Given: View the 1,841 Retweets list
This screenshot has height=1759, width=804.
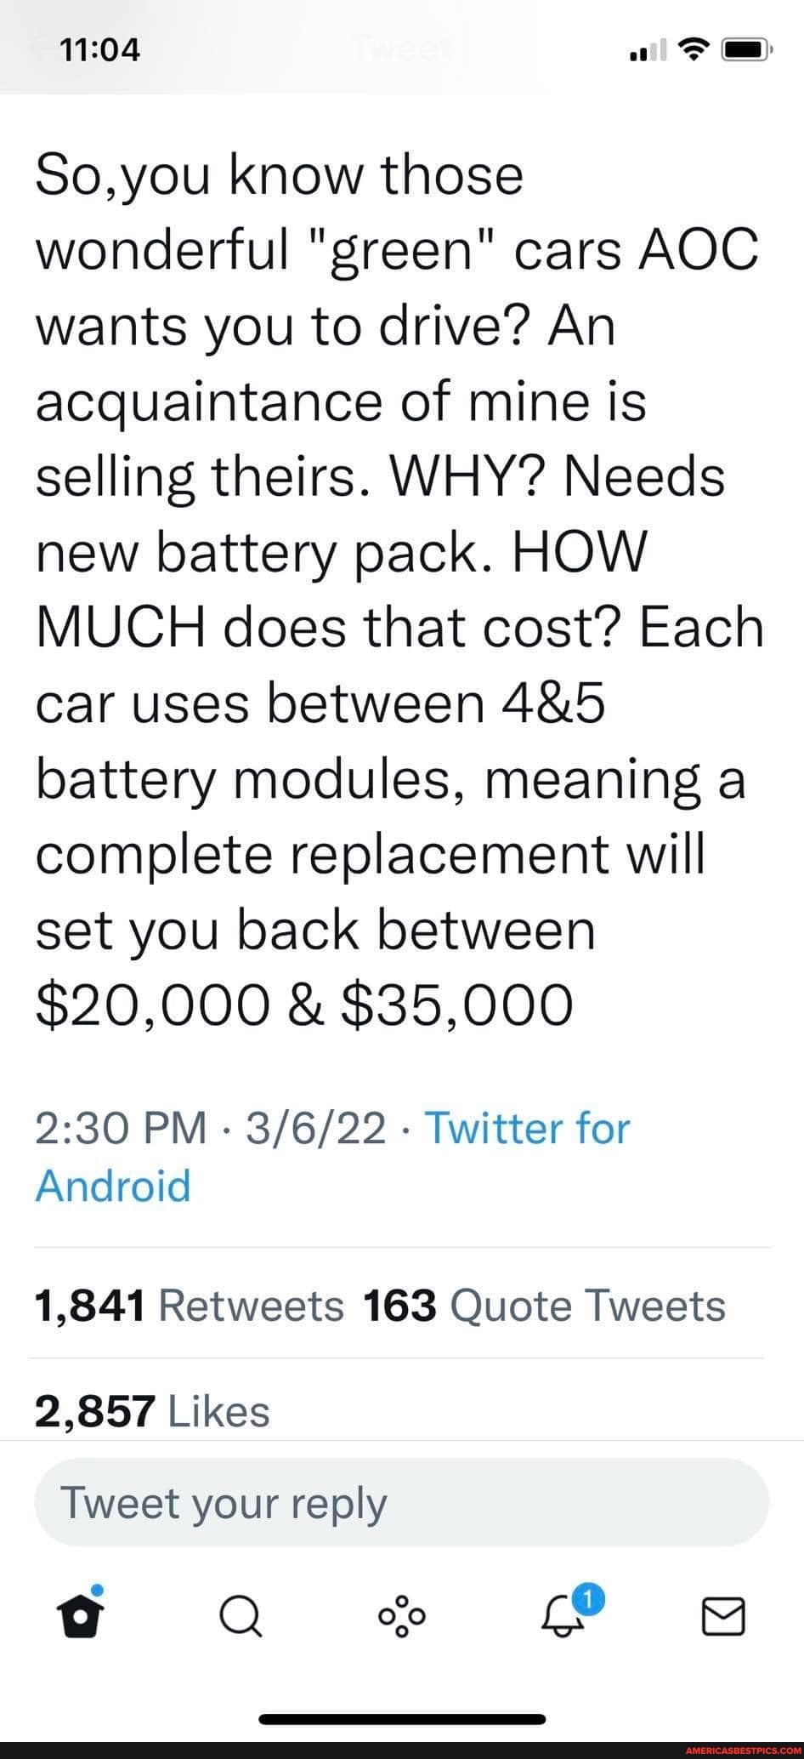Looking at the screenshot, I should click(x=189, y=1305).
